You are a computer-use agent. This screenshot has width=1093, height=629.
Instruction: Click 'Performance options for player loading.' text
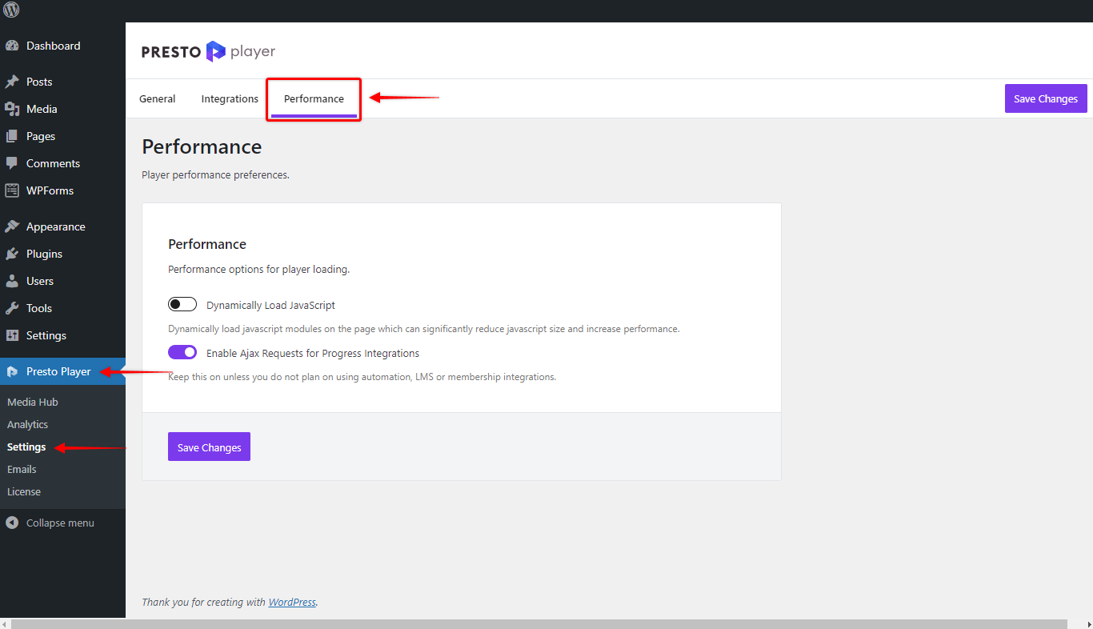(x=259, y=270)
